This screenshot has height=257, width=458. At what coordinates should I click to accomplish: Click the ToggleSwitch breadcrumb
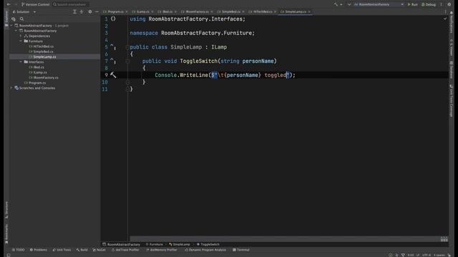click(208, 244)
